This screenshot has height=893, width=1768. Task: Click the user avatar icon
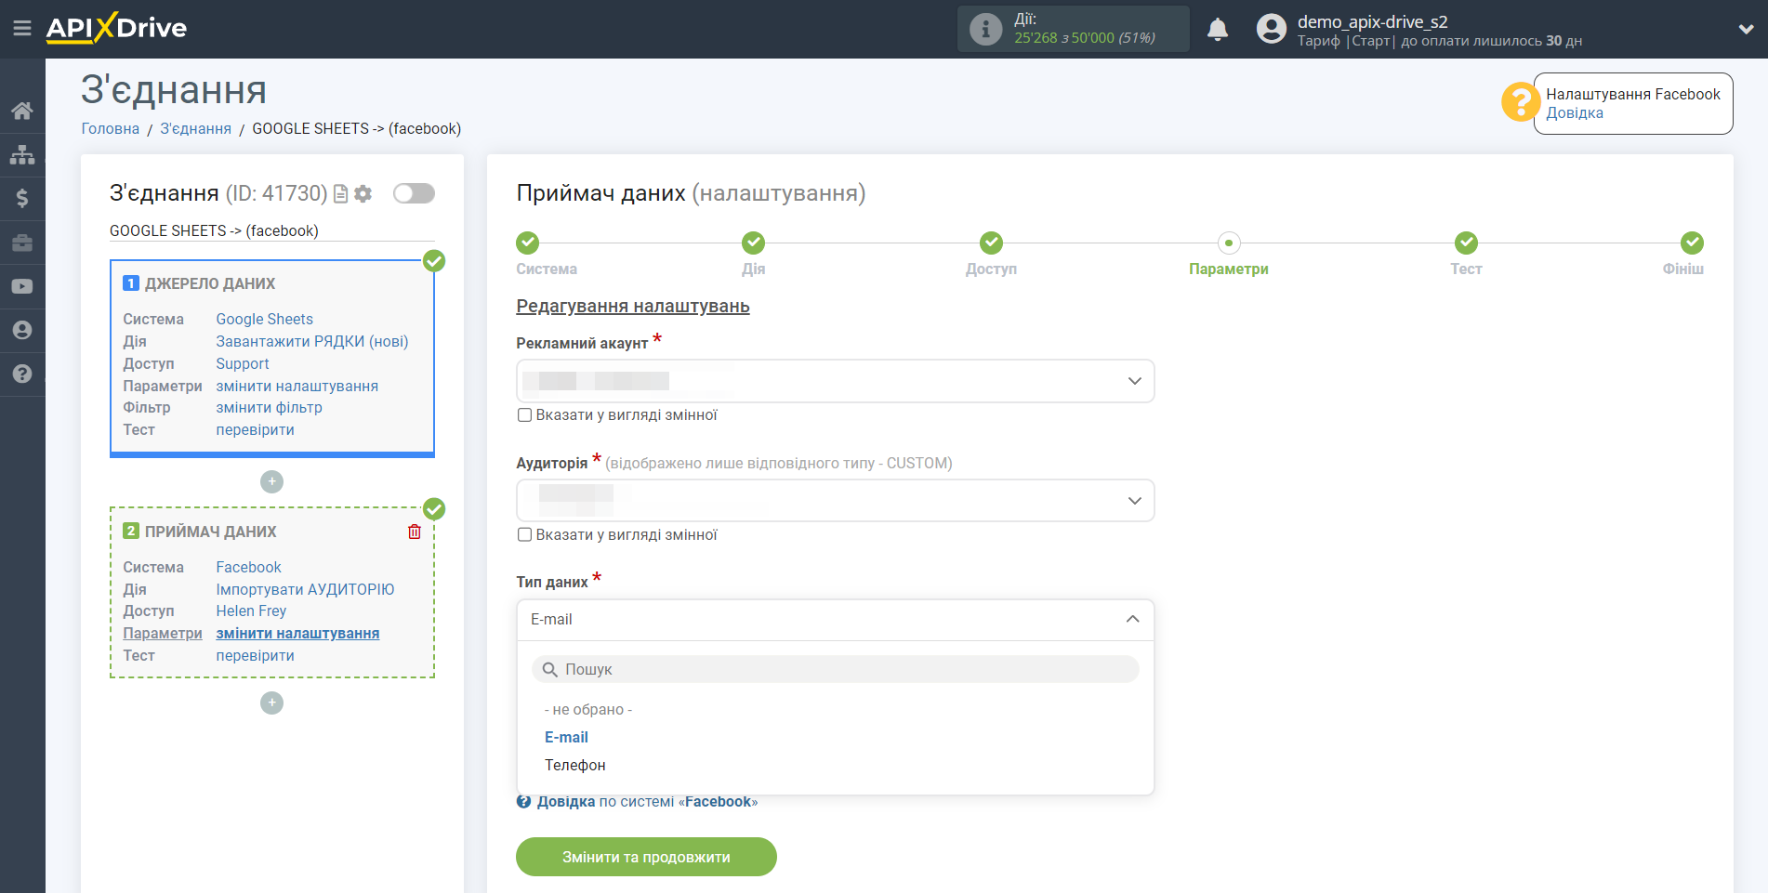(x=1272, y=29)
